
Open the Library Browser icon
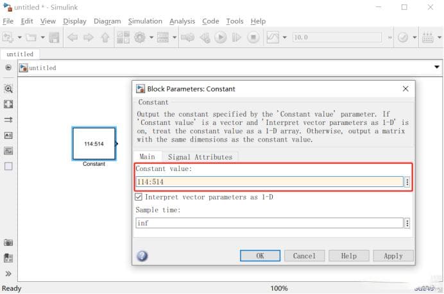coord(123,37)
